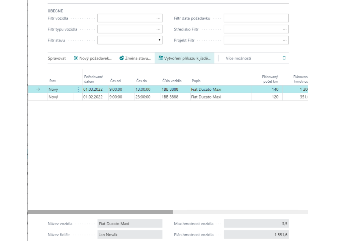Click the small square icon right of Více možností

click(284, 57)
